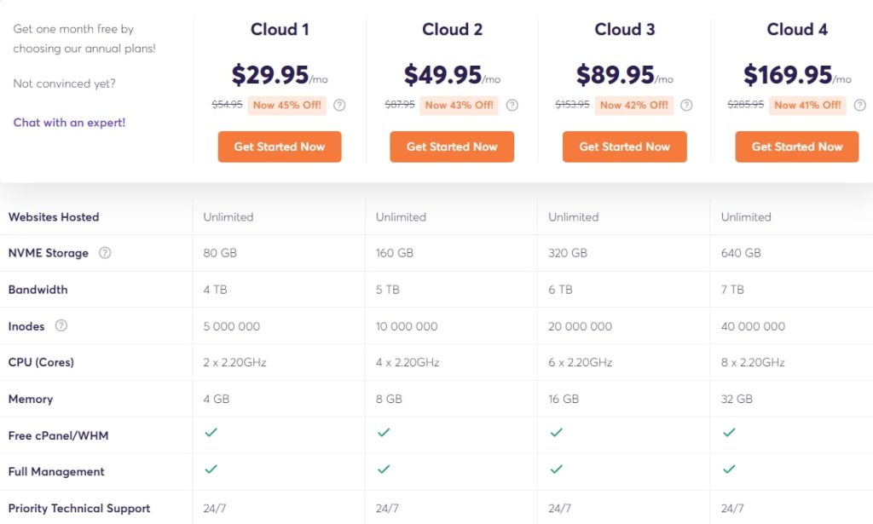Viewport: 873px width, 524px height.
Task: Click the question mark beside Cloud 2's 43% off
Action: pyautogui.click(x=512, y=106)
